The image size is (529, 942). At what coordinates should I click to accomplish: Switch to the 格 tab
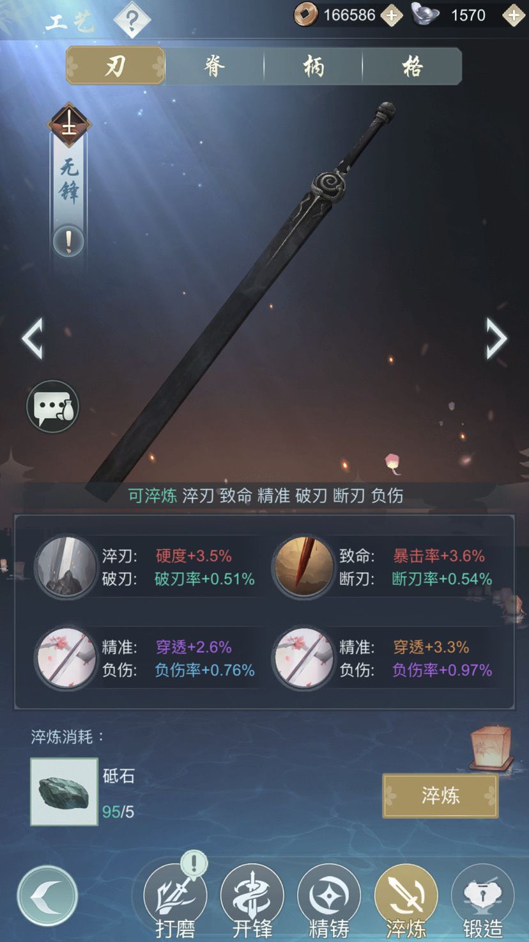pyautogui.click(x=412, y=66)
